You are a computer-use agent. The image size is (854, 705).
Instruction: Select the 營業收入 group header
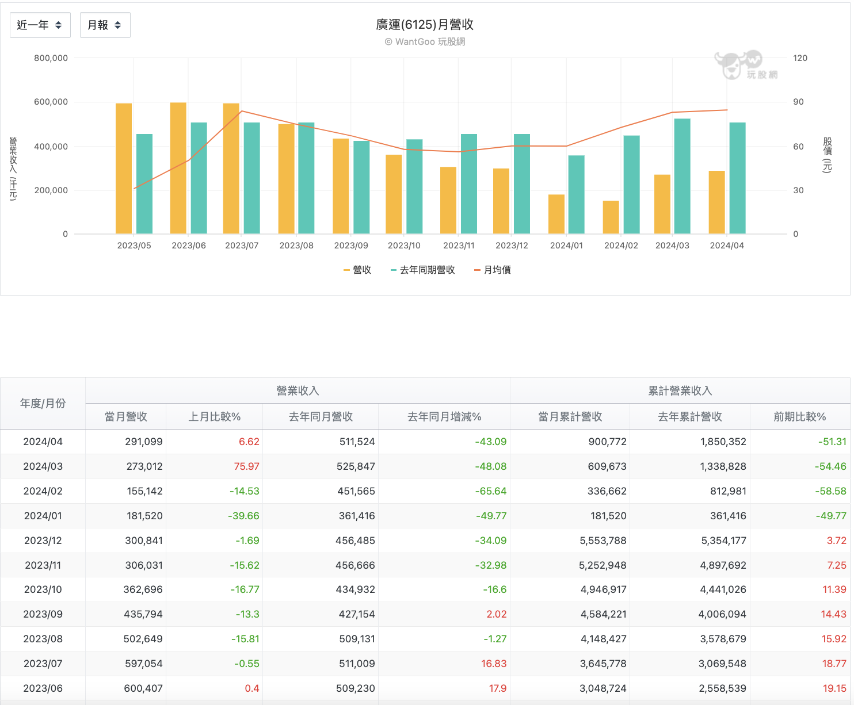[x=298, y=391]
